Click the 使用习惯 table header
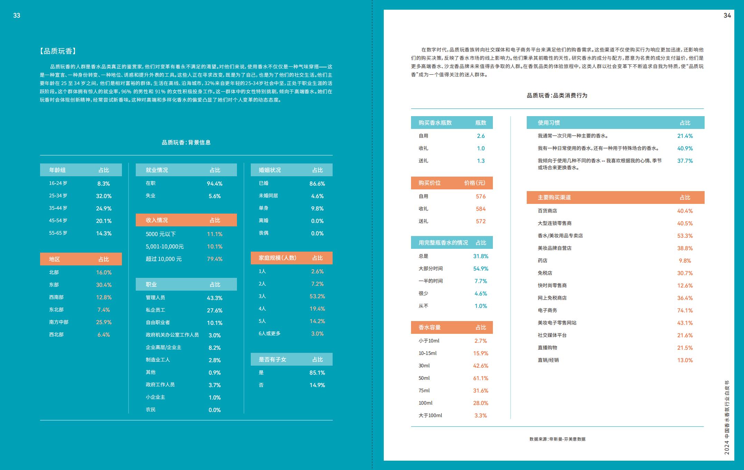Screen dimensions: 744x470 [616, 123]
